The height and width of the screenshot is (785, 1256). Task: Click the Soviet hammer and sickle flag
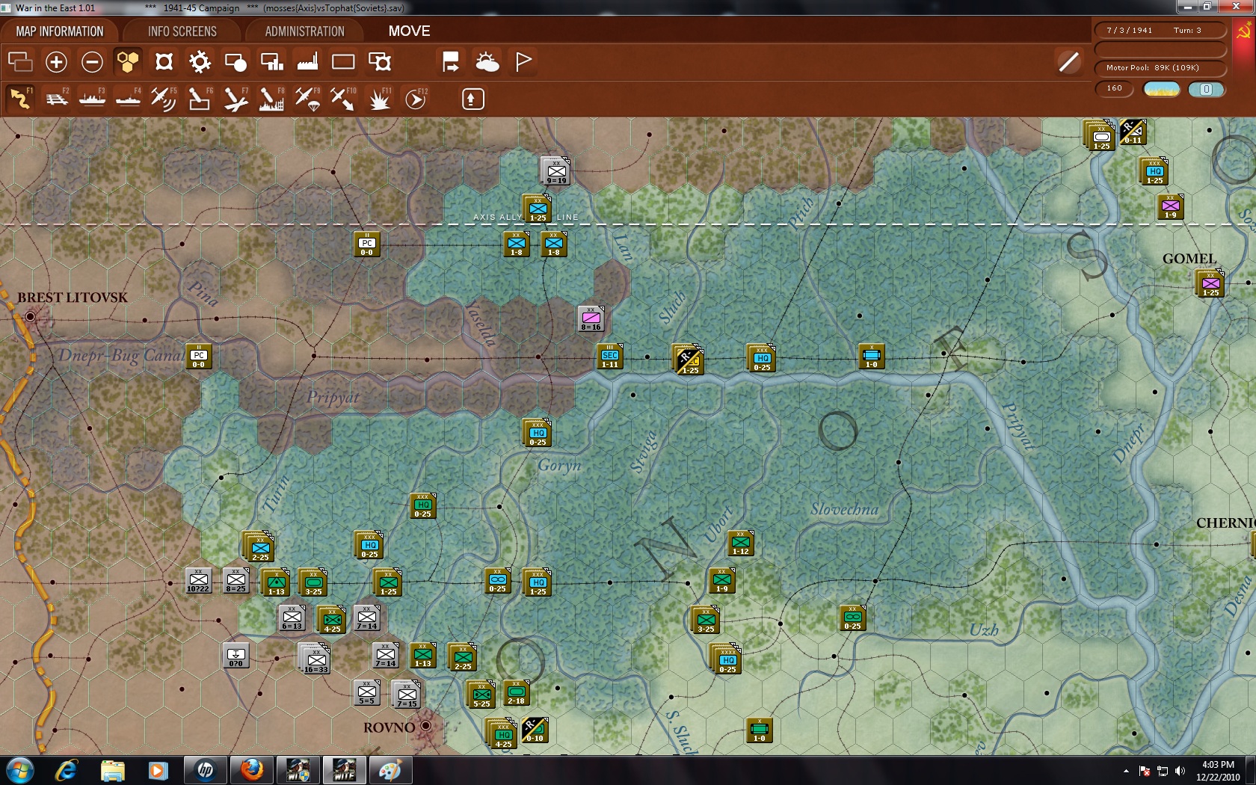click(x=1244, y=31)
